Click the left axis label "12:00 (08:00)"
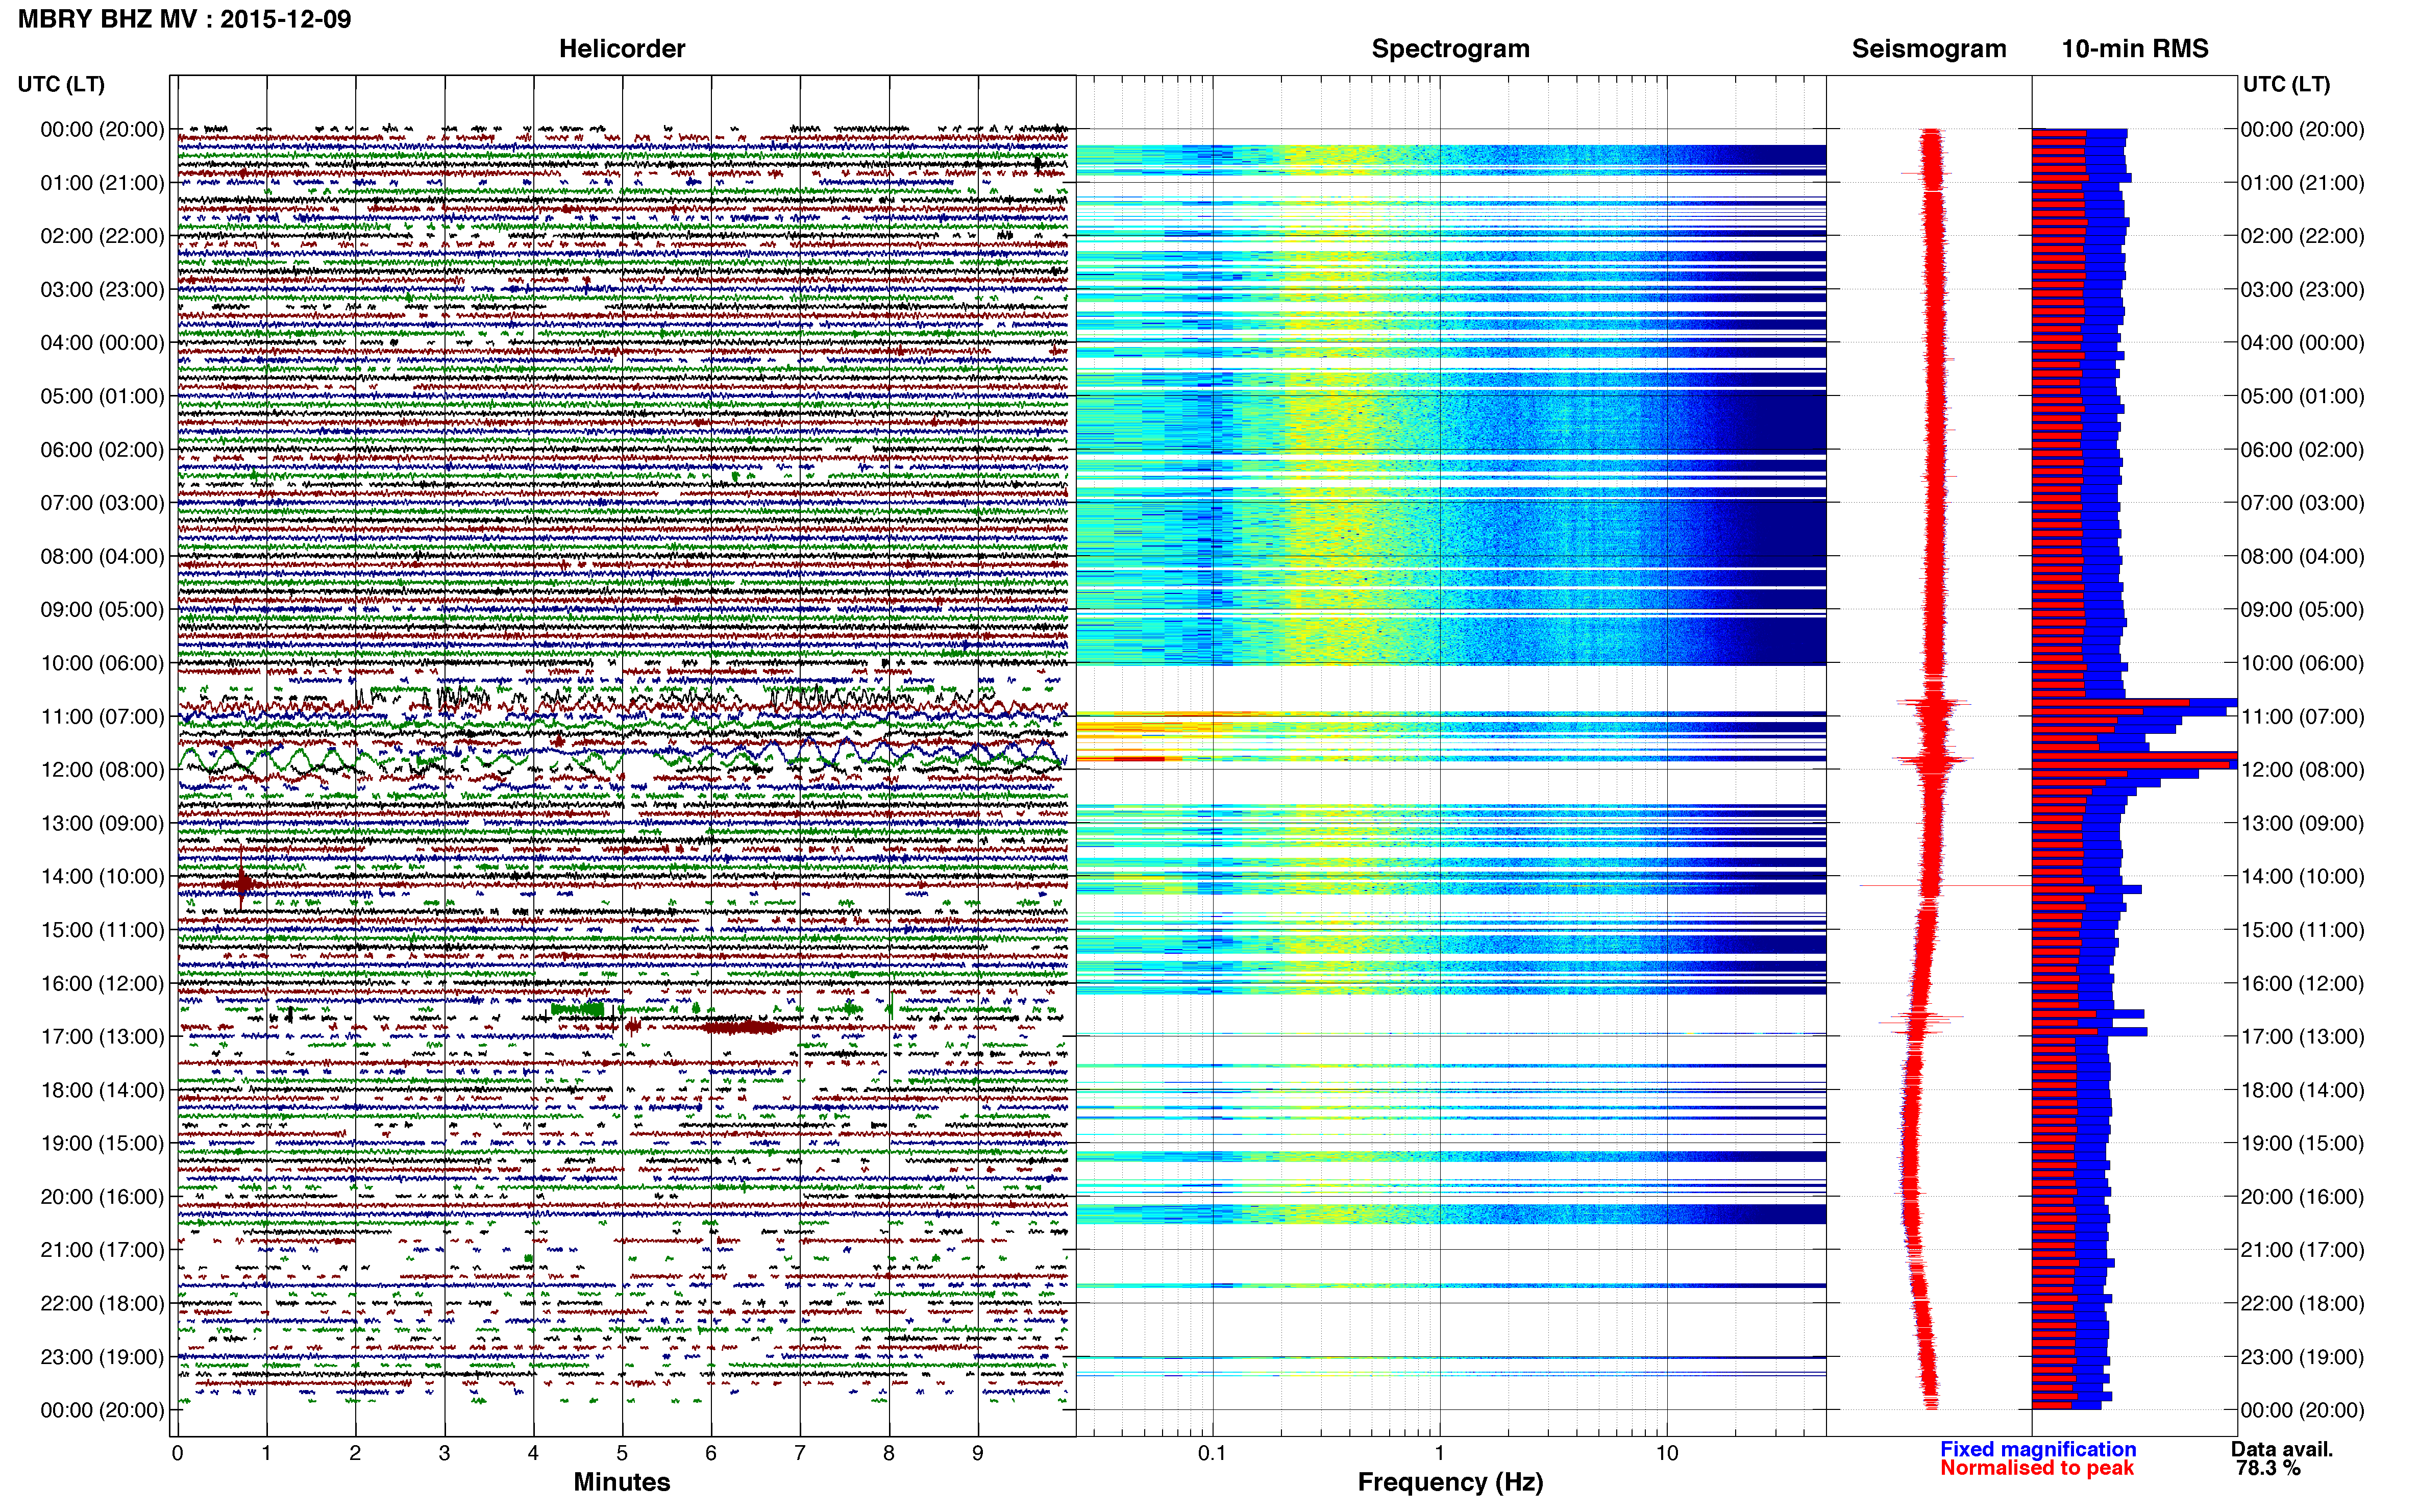The image size is (2419, 1512). pyautogui.click(x=102, y=770)
